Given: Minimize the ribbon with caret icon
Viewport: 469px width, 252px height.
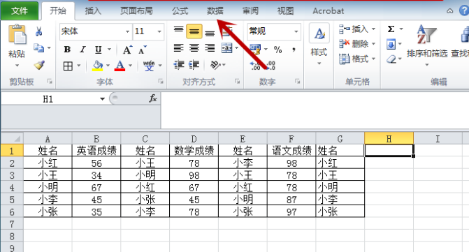Looking at the screenshot, I should point(450,11).
